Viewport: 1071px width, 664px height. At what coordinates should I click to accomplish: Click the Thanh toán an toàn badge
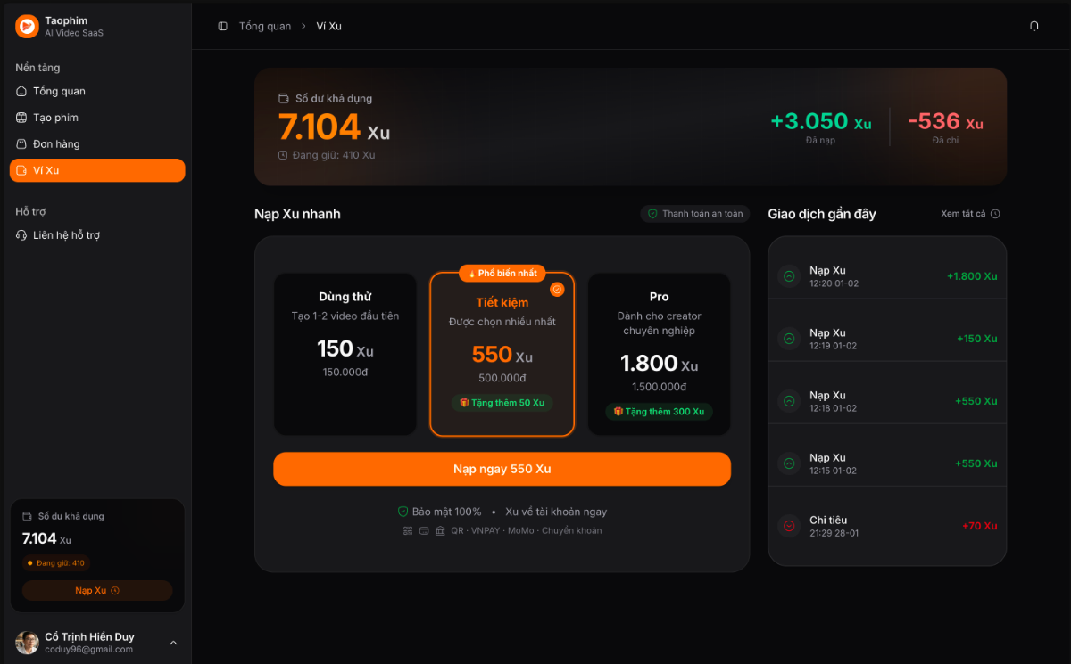694,214
